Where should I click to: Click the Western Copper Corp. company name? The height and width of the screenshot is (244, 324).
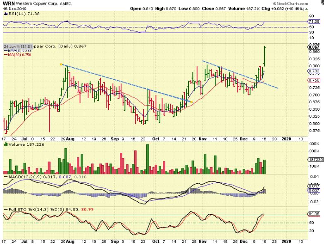click(36, 4)
